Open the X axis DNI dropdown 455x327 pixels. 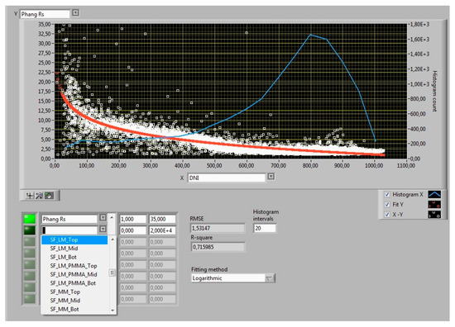pos(271,177)
